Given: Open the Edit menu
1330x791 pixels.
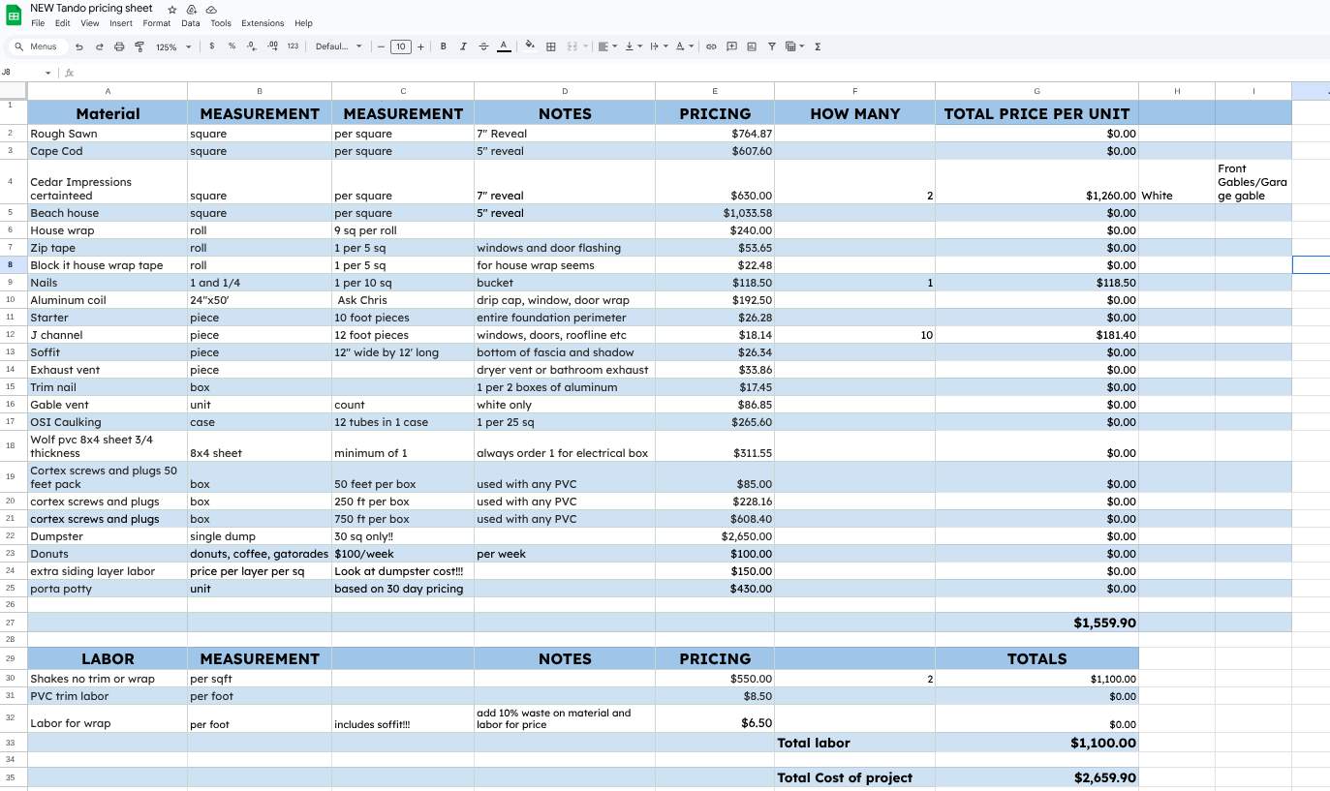Looking at the screenshot, I should point(63,23).
